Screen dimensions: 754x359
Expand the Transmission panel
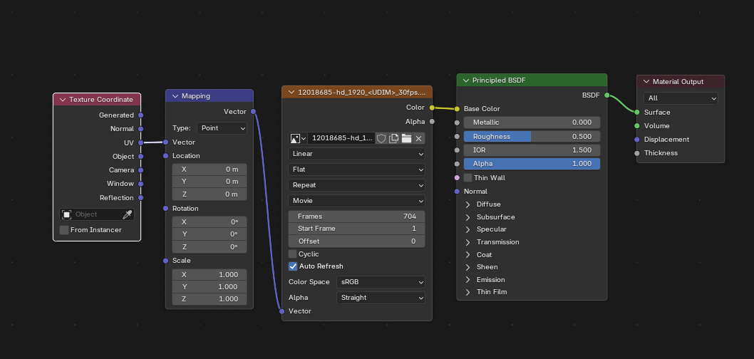468,242
